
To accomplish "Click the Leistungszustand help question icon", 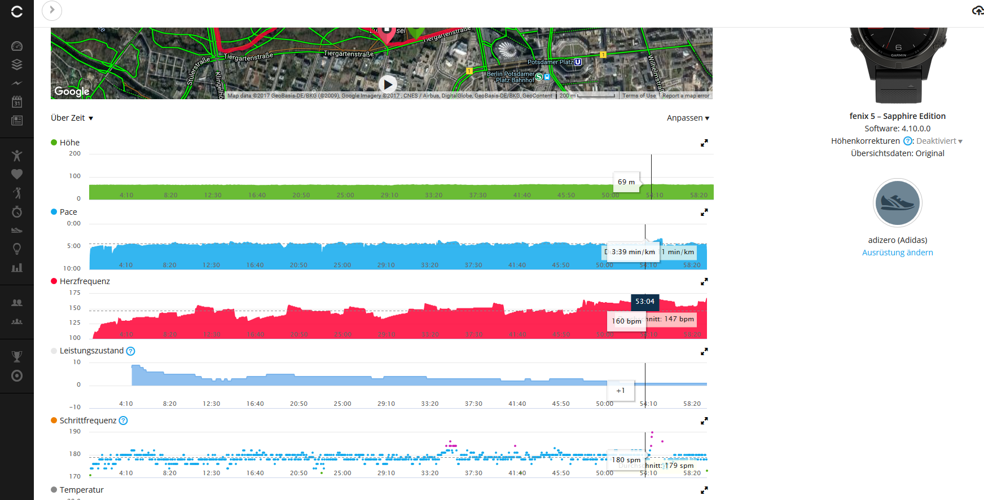I will pos(130,351).
